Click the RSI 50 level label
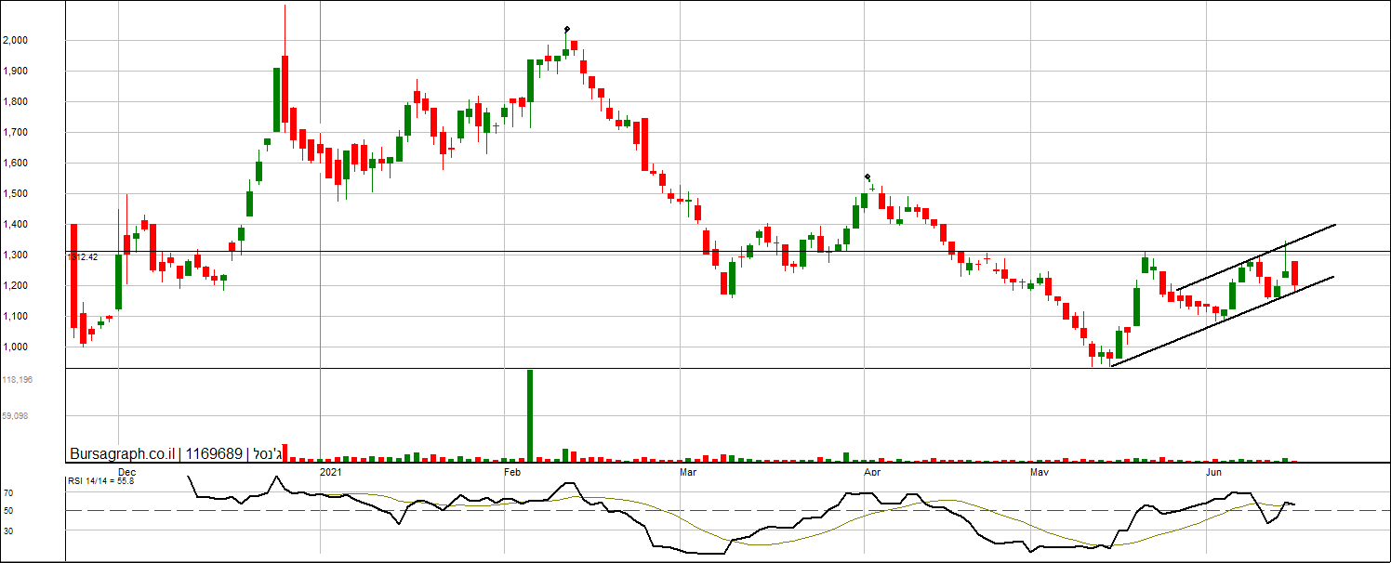Screen dimensions: 1391x563 pos(7,512)
